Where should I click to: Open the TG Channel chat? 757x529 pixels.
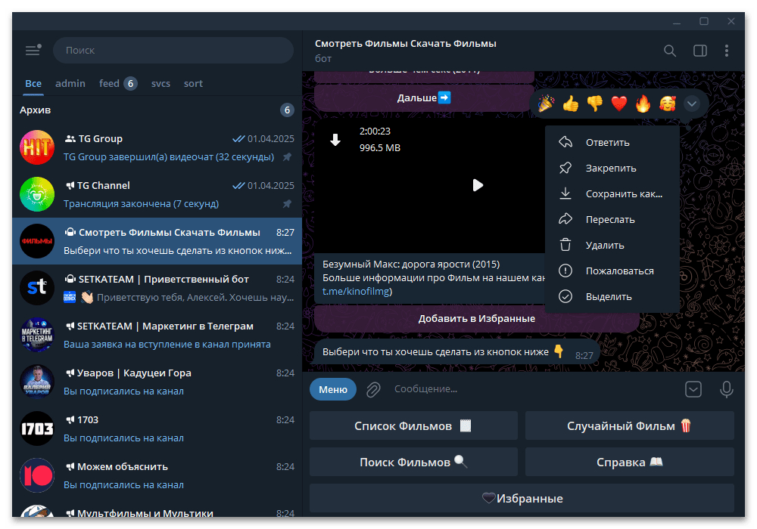tap(157, 194)
